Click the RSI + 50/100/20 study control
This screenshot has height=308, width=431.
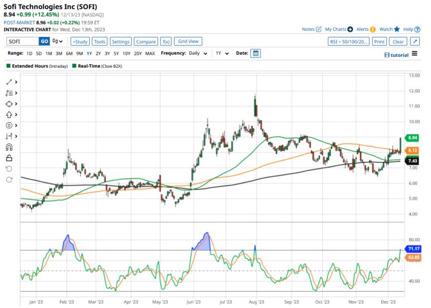(349, 42)
